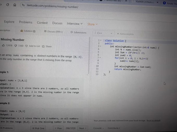Click the comment icon beside Discuss (999+)

(45, 31)
